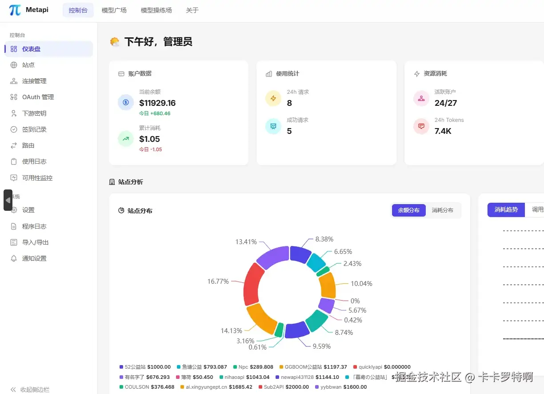Click the donut chart 16.77% segment
544x394 pixels.
point(250,284)
